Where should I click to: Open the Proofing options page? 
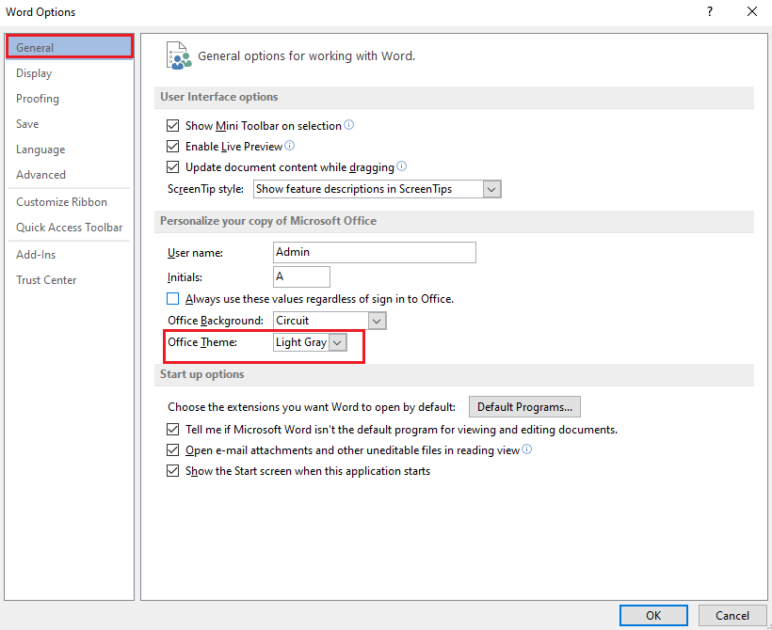point(70,99)
